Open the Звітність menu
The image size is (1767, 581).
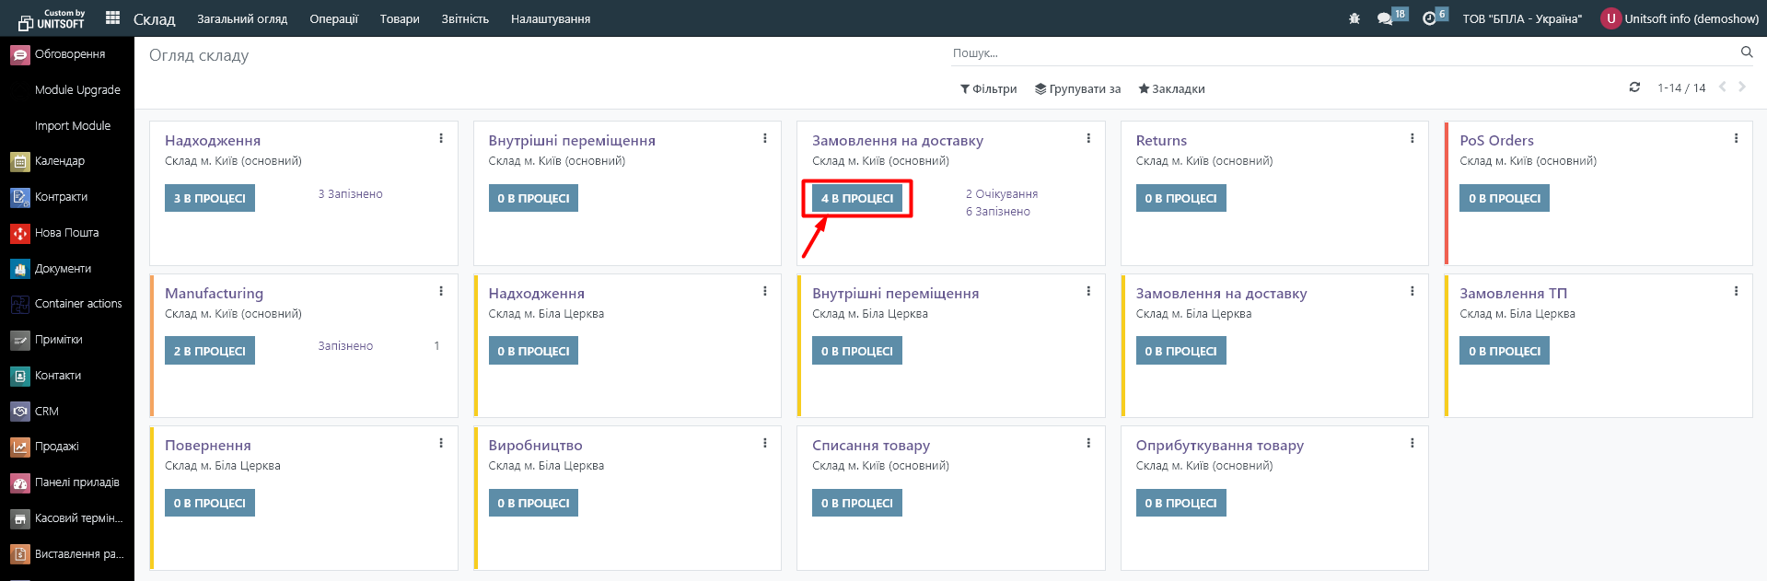click(x=464, y=18)
